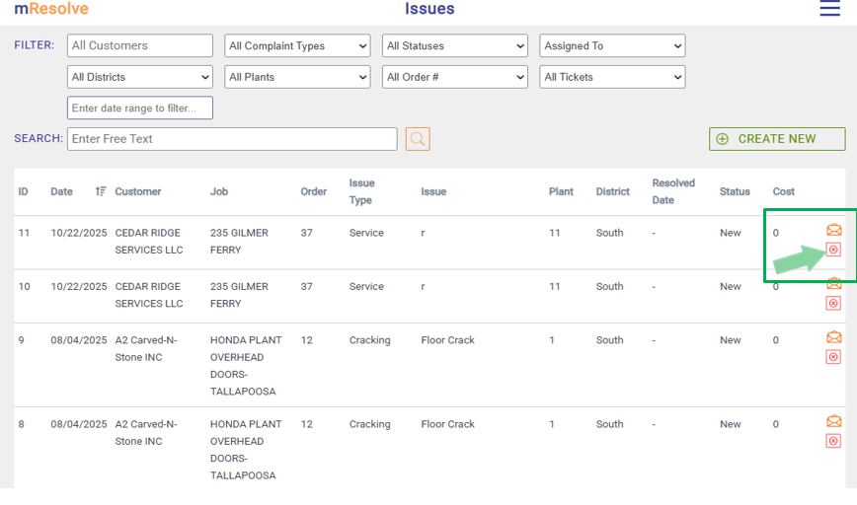857x505 pixels.
Task: Click the Create New button
Action: click(x=777, y=139)
